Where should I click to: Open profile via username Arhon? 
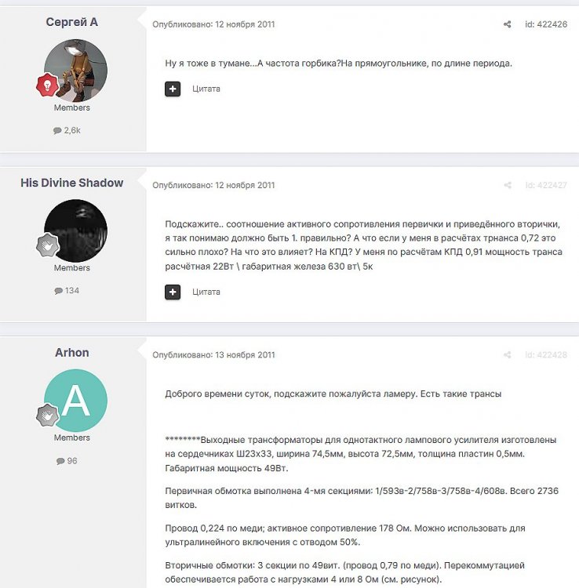pyautogui.click(x=72, y=353)
